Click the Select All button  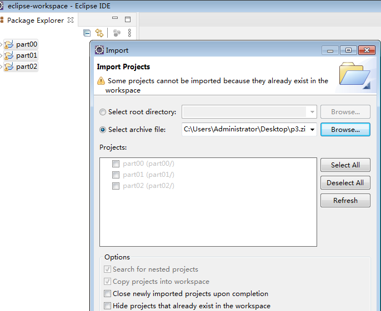pos(345,165)
